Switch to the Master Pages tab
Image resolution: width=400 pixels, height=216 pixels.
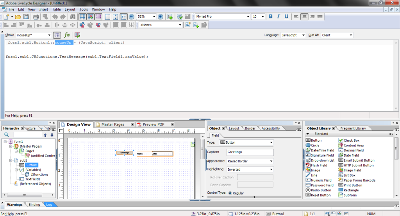point(112,124)
